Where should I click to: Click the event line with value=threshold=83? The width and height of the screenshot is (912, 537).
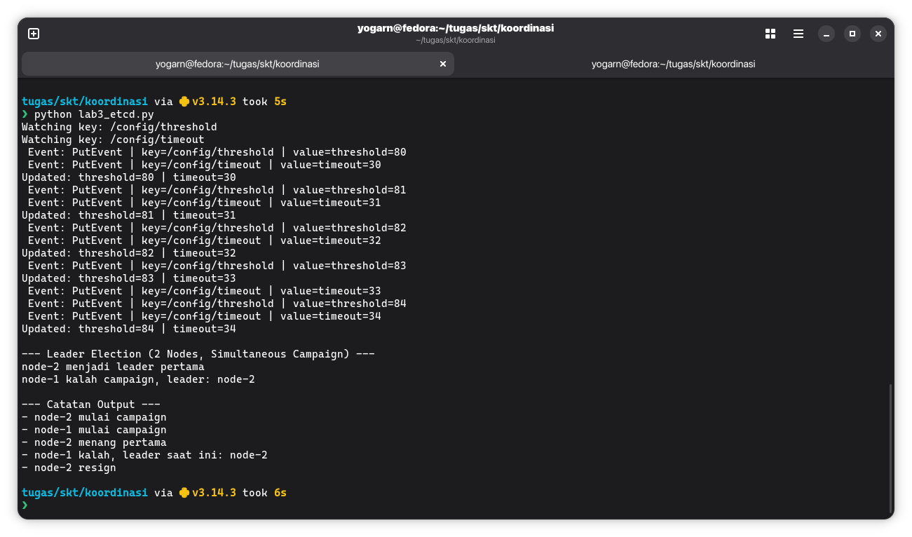click(x=217, y=266)
